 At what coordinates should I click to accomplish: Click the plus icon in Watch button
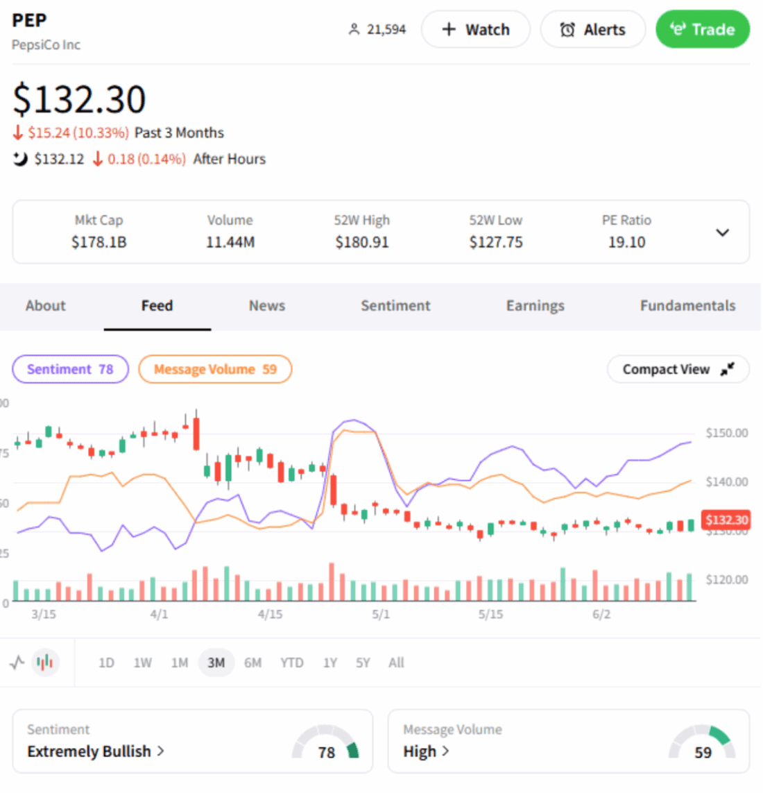click(449, 29)
